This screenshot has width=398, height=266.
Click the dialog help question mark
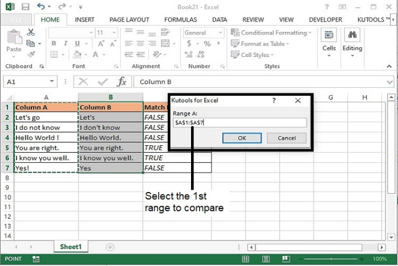coord(274,100)
